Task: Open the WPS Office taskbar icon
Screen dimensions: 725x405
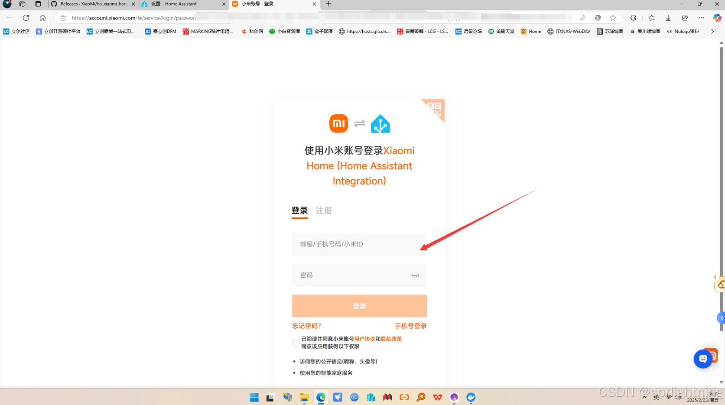Action: click(438, 397)
